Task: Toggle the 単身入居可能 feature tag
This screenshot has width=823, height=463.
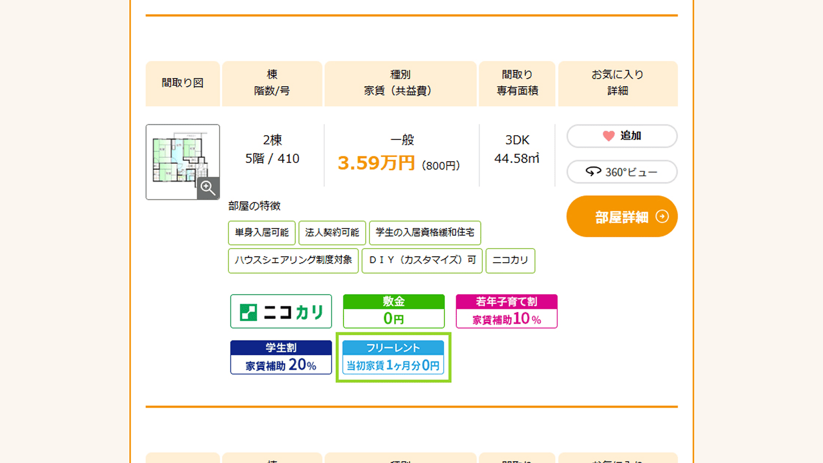Action: tap(261, 233)
